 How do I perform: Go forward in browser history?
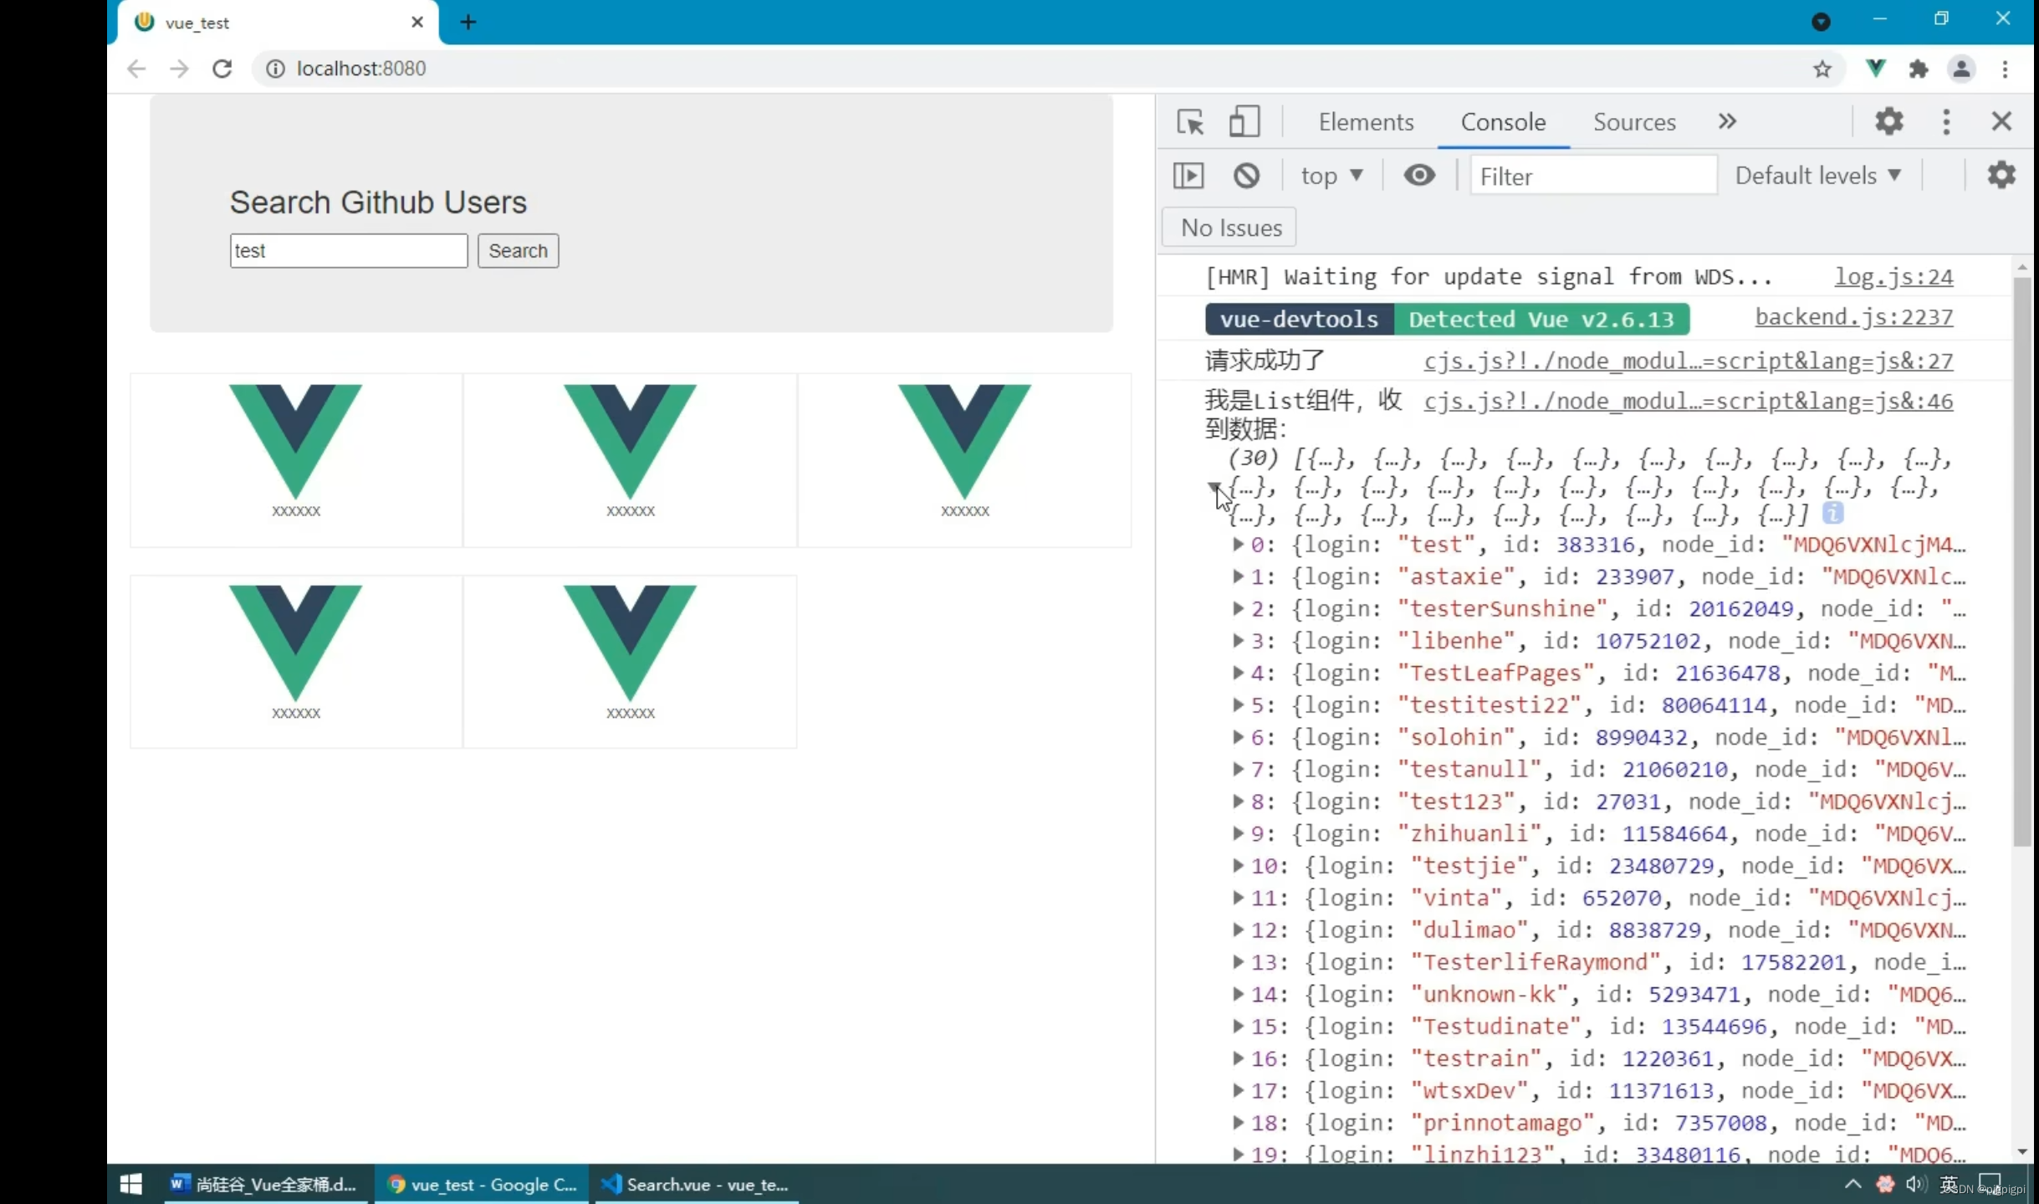179,69
